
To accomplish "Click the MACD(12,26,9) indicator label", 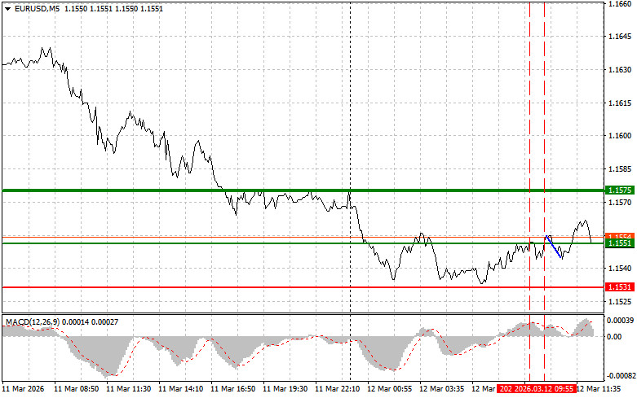I will [33, 322].
